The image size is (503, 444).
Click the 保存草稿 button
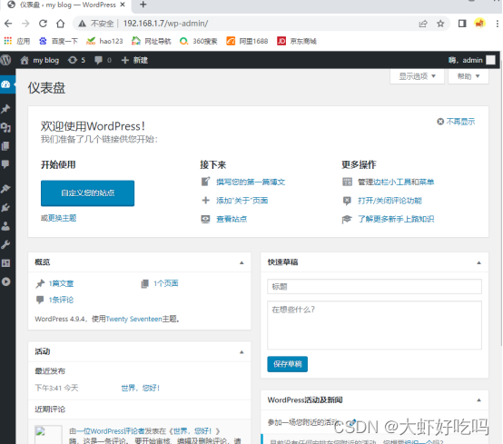click(288, 364)
